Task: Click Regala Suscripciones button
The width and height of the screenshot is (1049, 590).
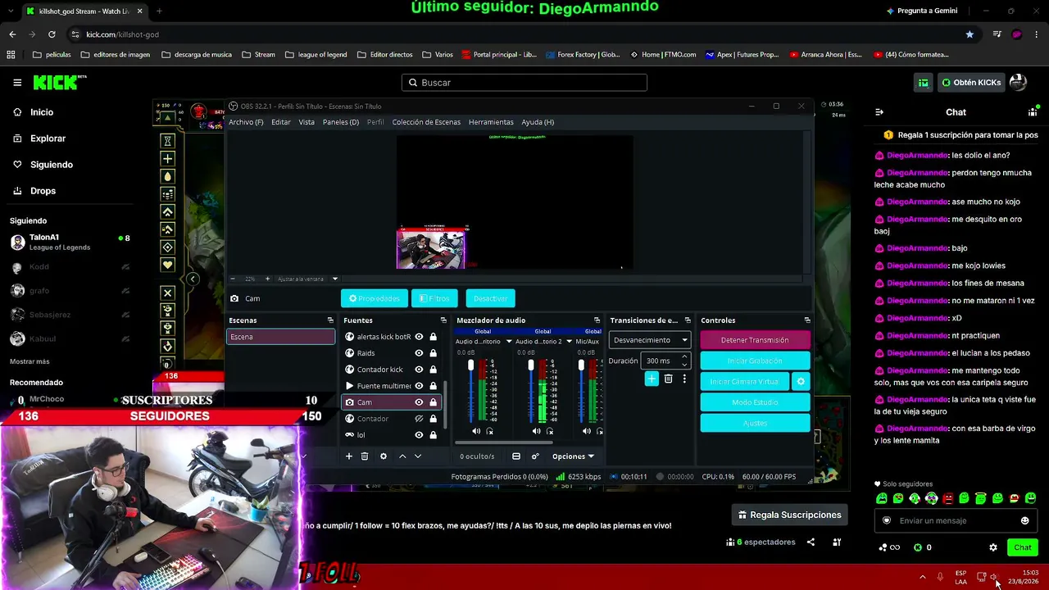Action: click(789, 515)
